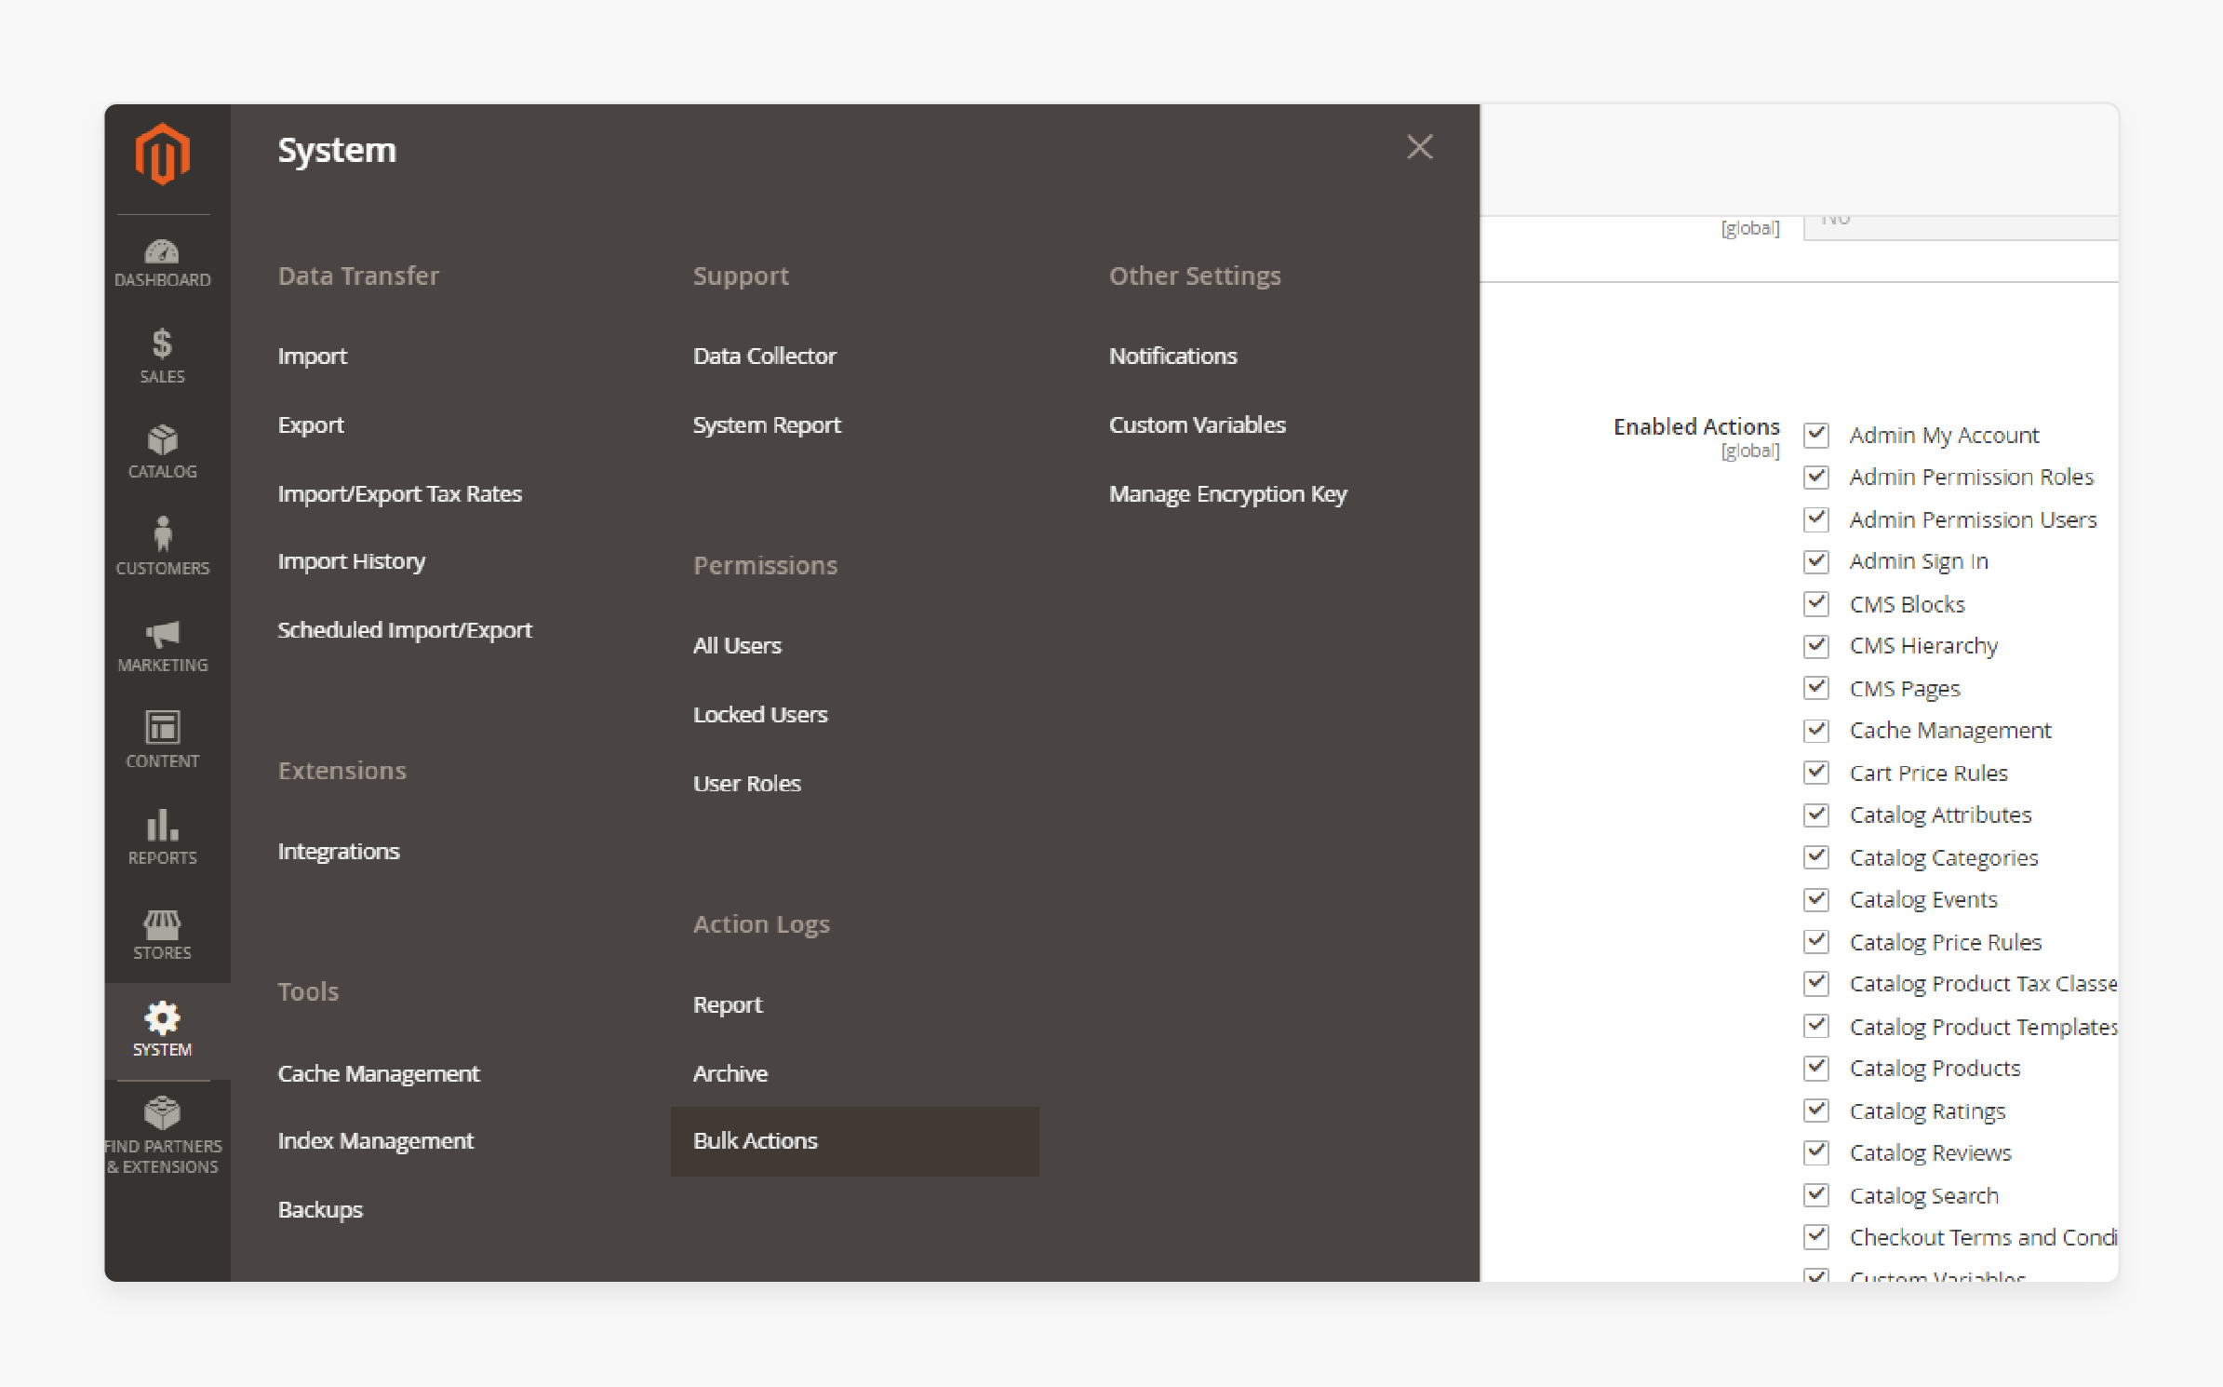Toggle CMS Pages checkbox
Screen dimensions: 2223x1387
point(1816,689)
